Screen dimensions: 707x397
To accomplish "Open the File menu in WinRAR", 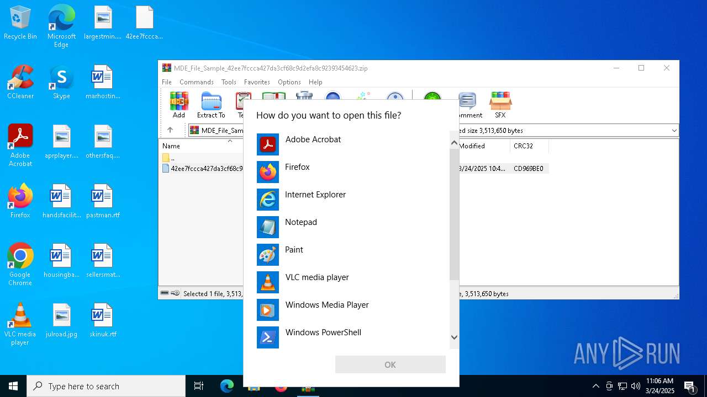I will click(167, 82).
